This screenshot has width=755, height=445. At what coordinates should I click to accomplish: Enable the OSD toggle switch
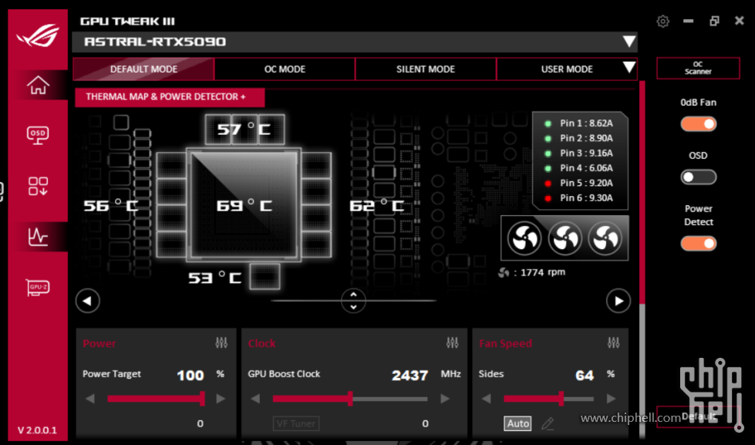[698, 177]
